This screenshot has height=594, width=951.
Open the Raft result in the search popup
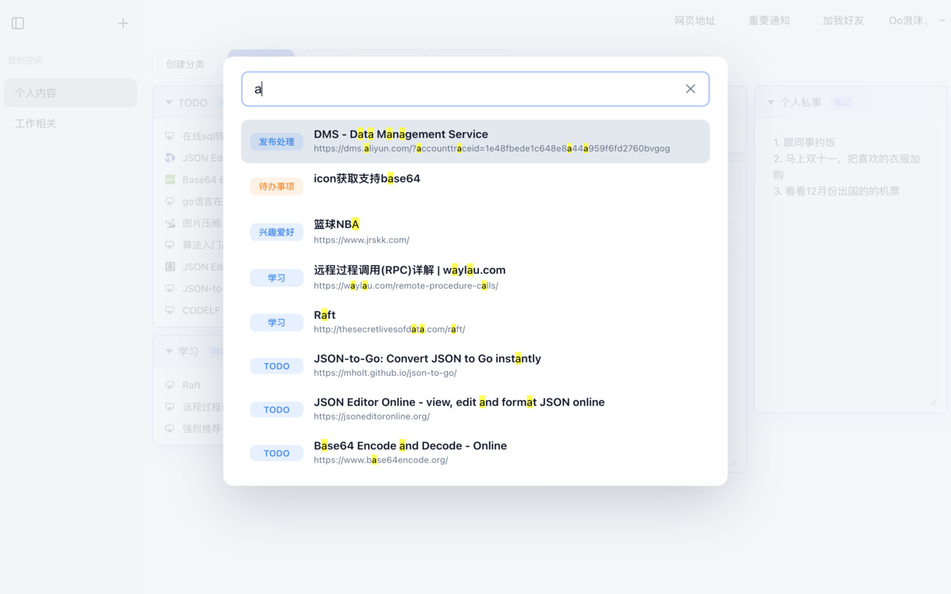pos(475,322)
